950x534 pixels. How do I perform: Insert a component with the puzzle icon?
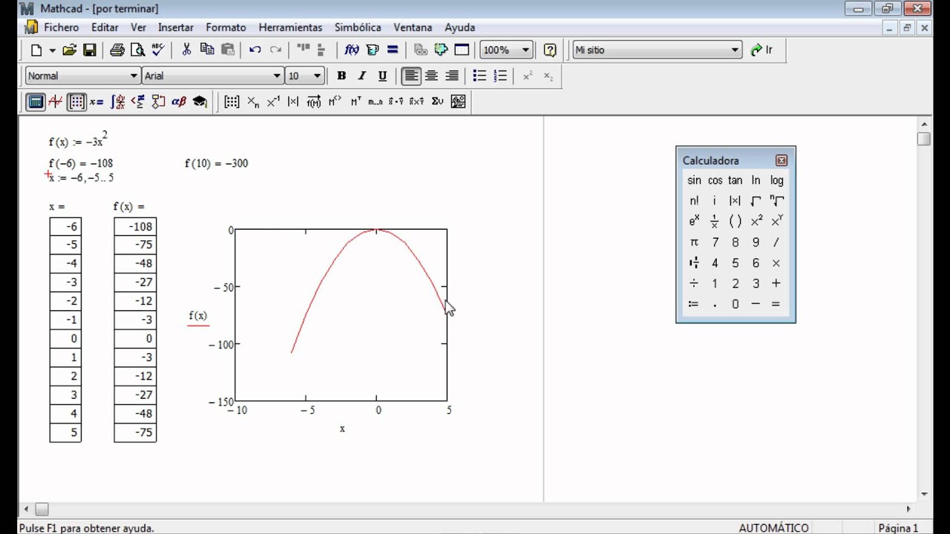[441, 50]
